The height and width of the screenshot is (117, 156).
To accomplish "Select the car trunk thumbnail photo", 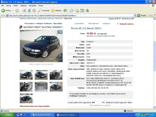I will pos(41,87).
